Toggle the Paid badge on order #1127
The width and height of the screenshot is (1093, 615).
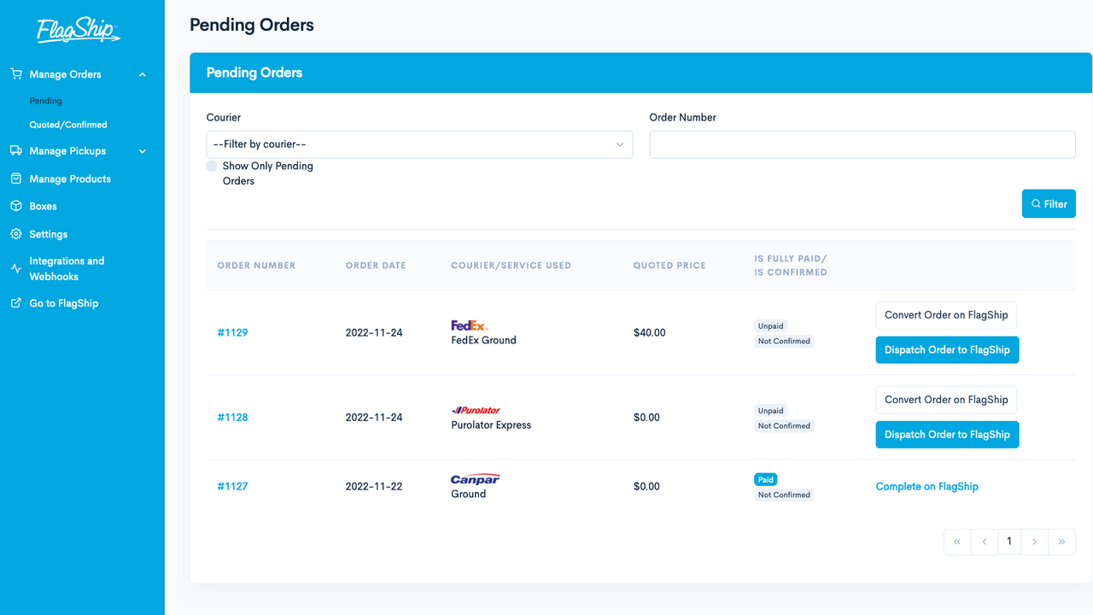pyautogui.click(x=765, y=479)
